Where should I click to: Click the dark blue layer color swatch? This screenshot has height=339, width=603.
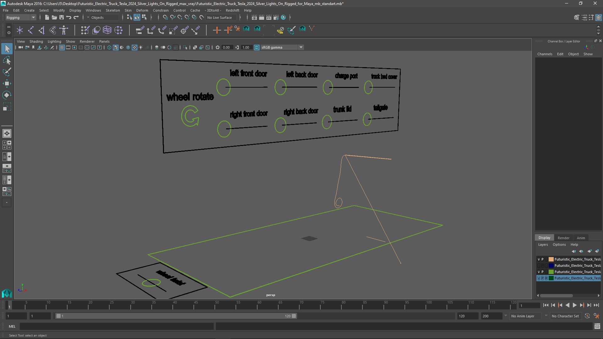pos(551,266)
